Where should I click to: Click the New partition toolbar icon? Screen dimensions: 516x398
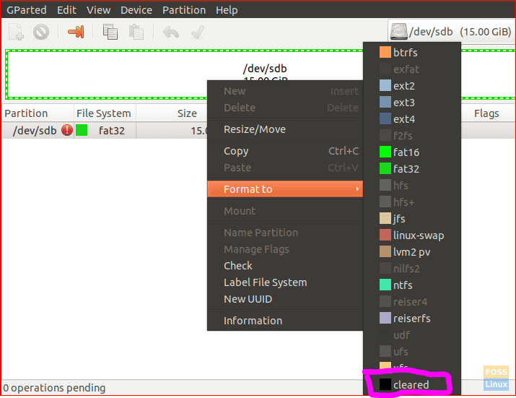tap(16, 32)
